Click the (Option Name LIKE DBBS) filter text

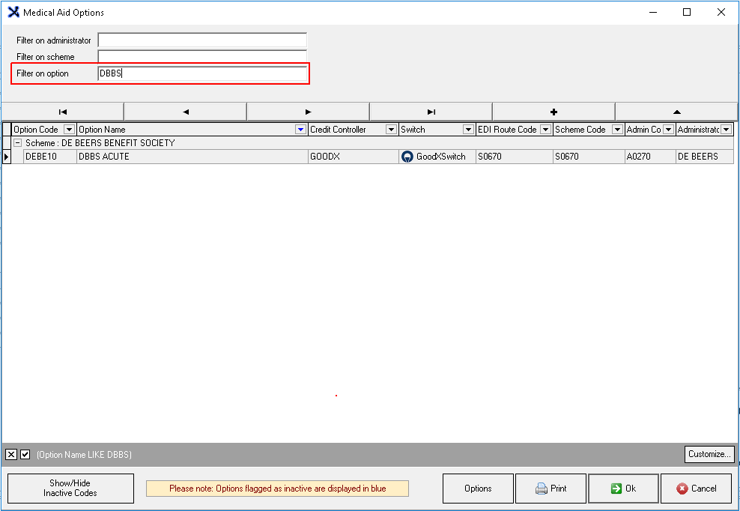(84, 454)
